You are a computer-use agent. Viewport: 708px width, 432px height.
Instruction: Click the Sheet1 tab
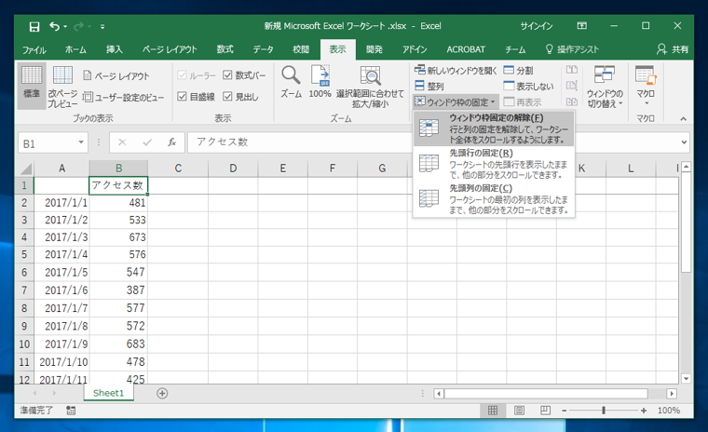[108, 393]
